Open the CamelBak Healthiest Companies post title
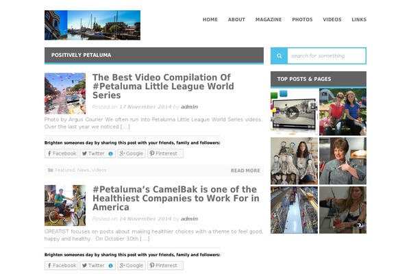This screenshot has width=411, height=274. [176, 198]
